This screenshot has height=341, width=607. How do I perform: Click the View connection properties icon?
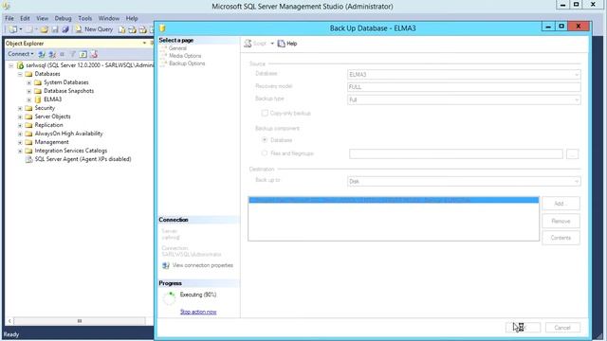point(166,265)
